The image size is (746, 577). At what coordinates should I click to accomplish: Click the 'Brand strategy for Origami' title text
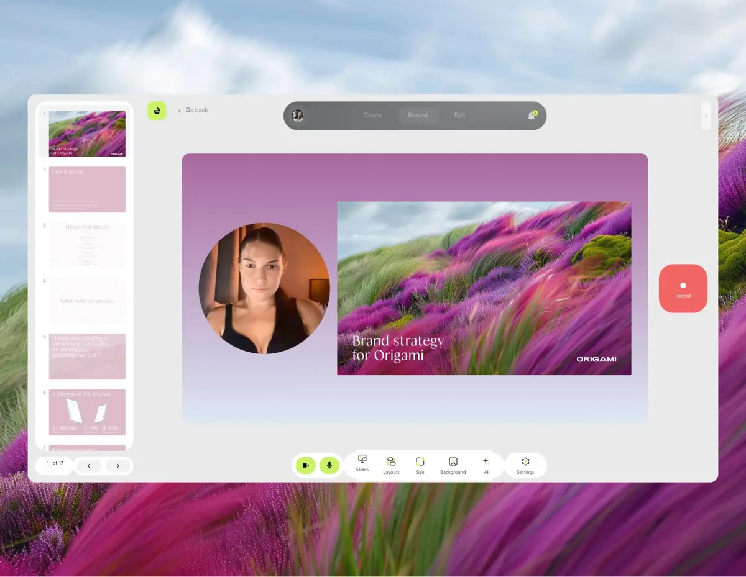[398, 348]
